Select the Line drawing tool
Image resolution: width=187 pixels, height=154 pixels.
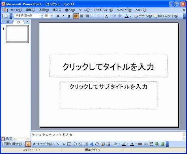pyautogui.click(x=58, y=144)
